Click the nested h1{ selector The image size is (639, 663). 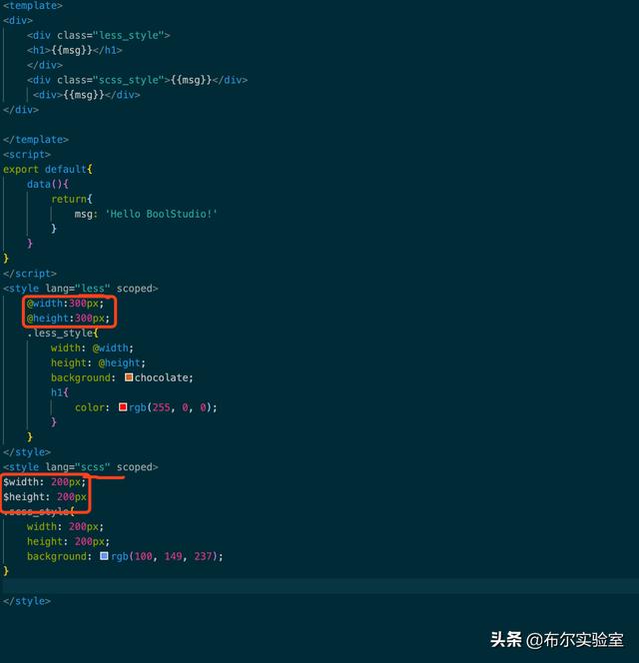click(x=60, y=392)
